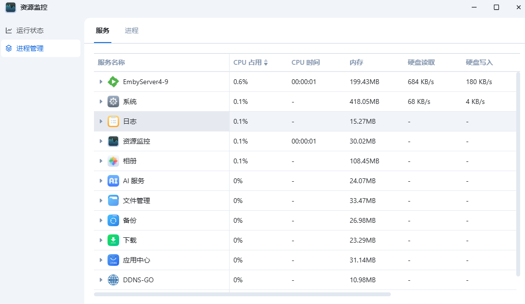The height and width of the screenshot is (304, 525).
Task: Maximize the 资源监控 window
Action: point(496,7)
